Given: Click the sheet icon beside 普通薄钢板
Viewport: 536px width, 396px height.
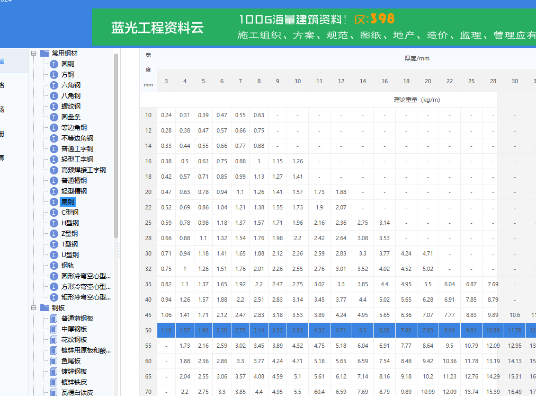Looking at the screenshot, I should coord(53,319).
